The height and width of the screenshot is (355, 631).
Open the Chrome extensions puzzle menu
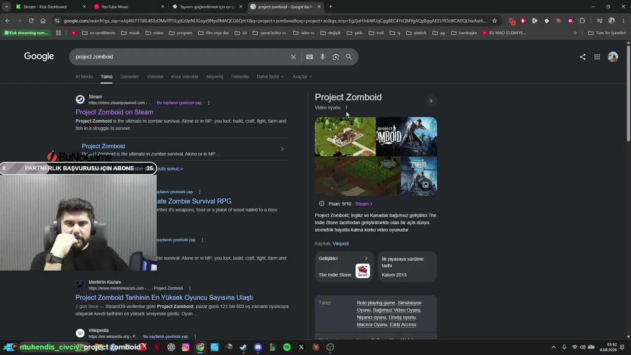tap(582, 21)
